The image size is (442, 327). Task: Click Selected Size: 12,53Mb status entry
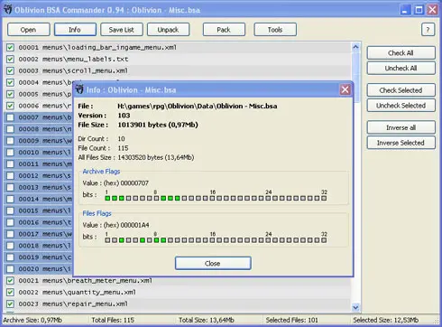coord(386,320)
